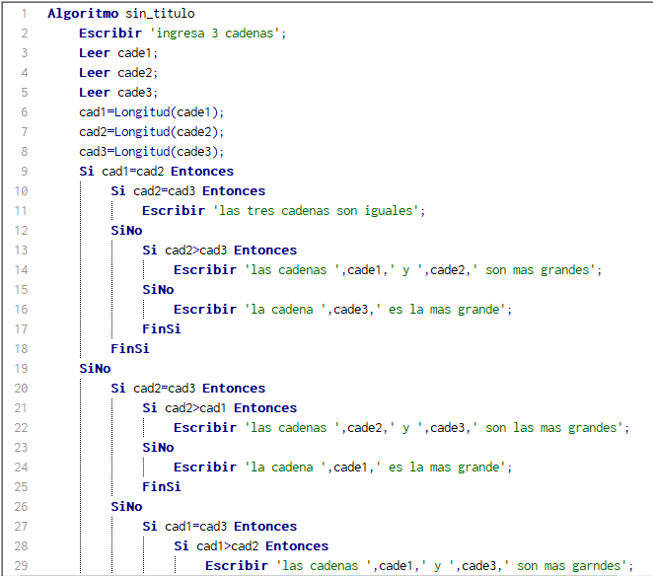653x576 pixels.
Task: Click the 'Algoritmo' keyword on line 1
Action: 83,14
